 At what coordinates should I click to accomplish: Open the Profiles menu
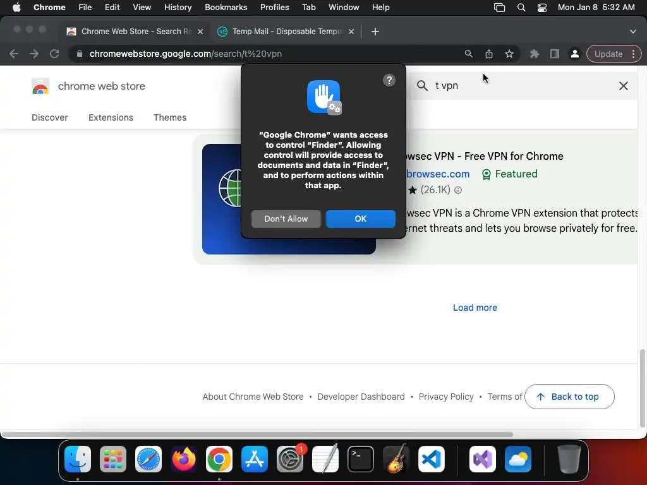274,8
